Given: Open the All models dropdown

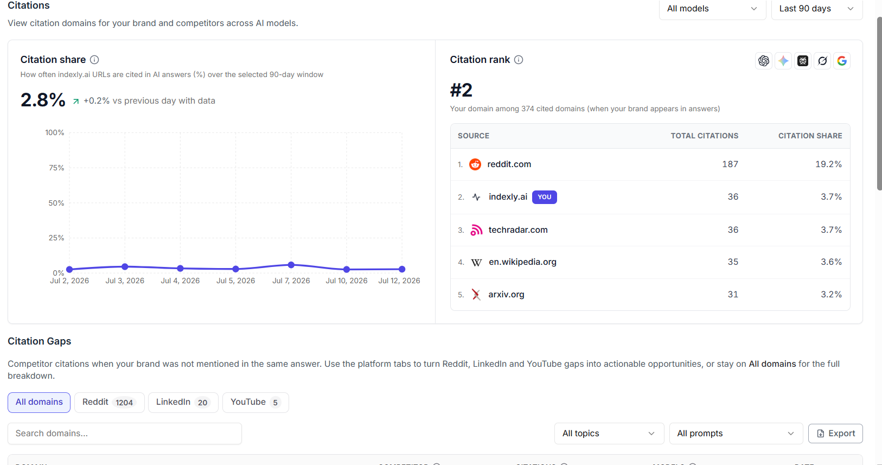Looking at the screenshot, I should (x=712, y=9).
